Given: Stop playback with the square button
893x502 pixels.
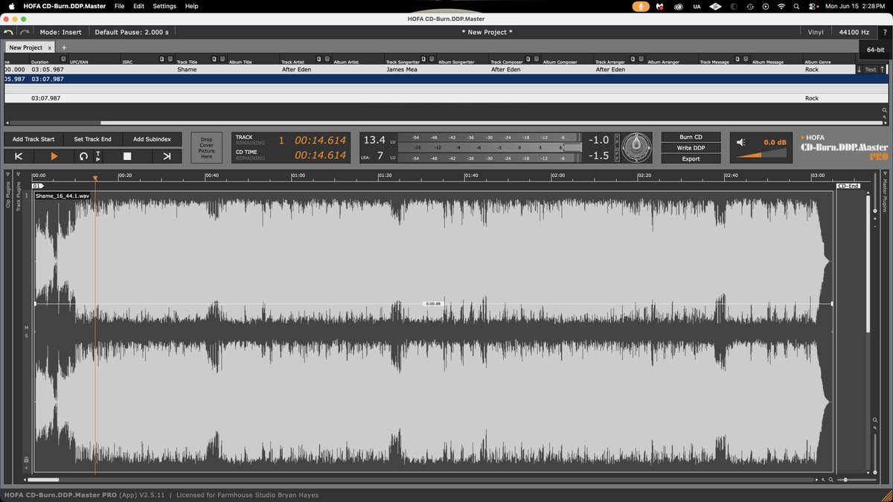Looking at the screenshot, I should coord(127,156).
